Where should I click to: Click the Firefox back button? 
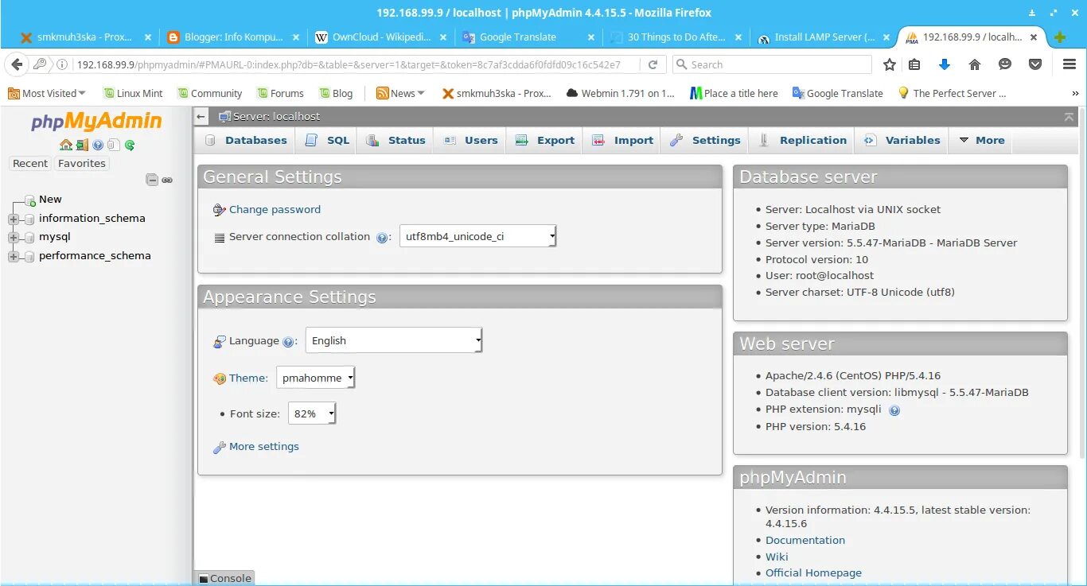point(18,64)
